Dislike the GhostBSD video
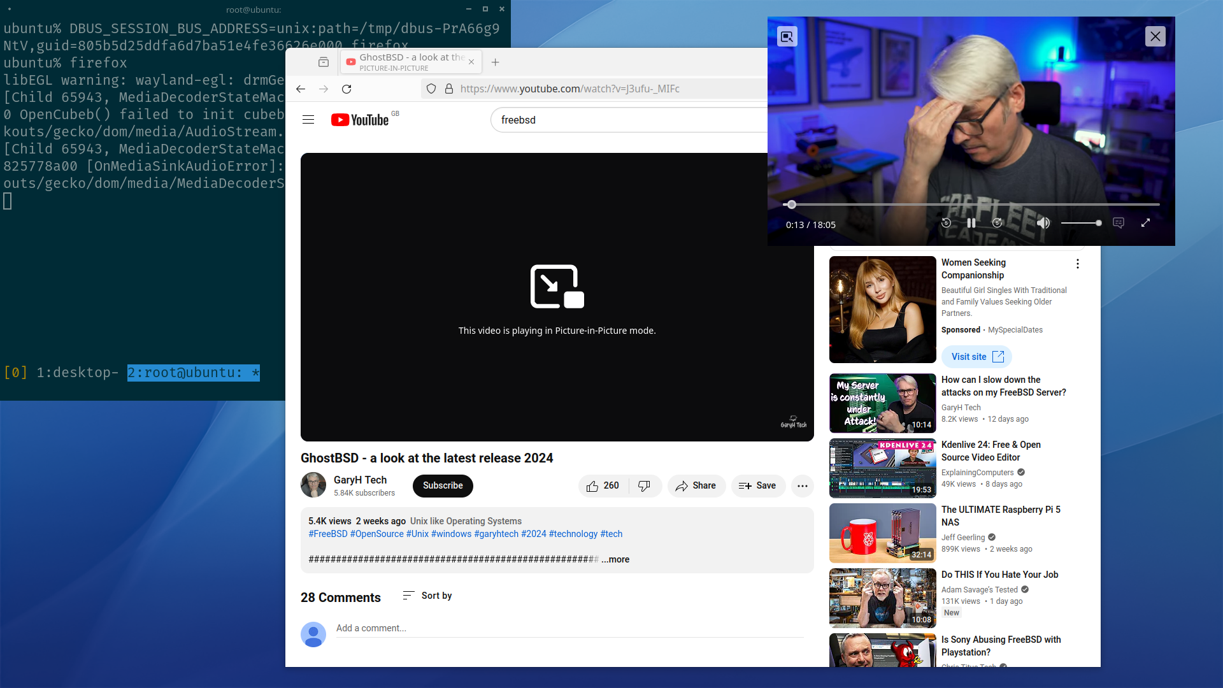This screenshot has width=1223, height=688. tap(645, 485)
